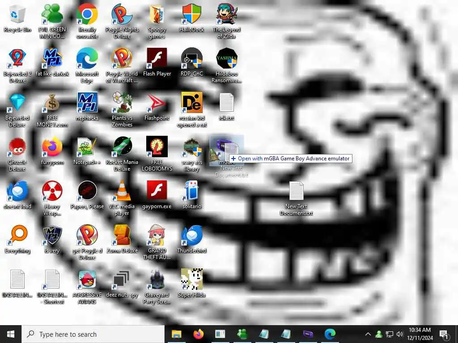The image size is (458, 343).
Task: Select the deez nuts spy icon
Action: (122, 280)
